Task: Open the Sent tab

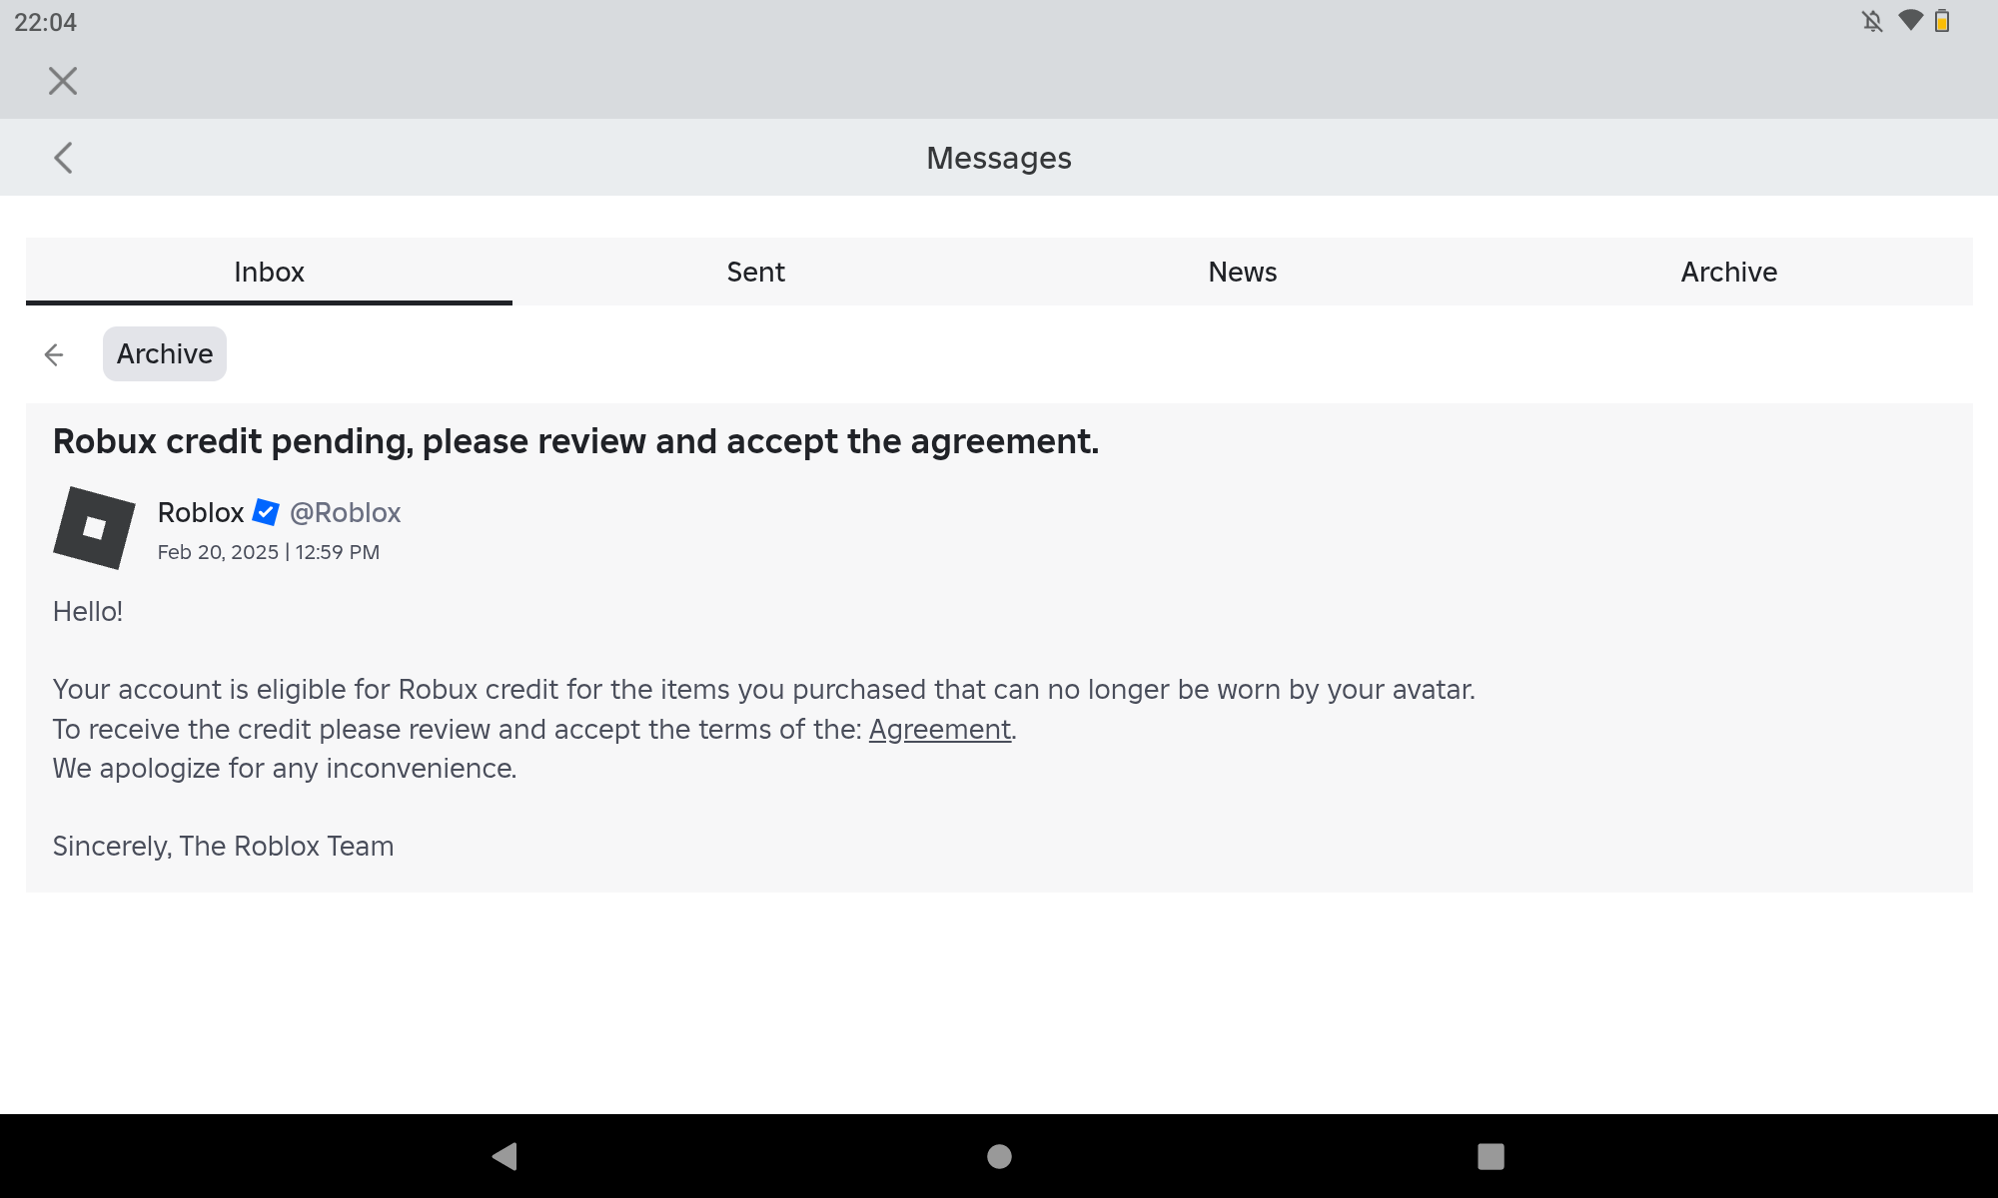Action: [755, 272]
